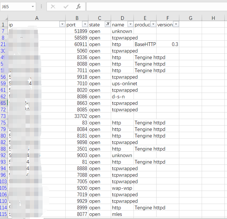Select column G header
Image resolution: width=227 pixels, height=219 pixels.
pos(191,18)
